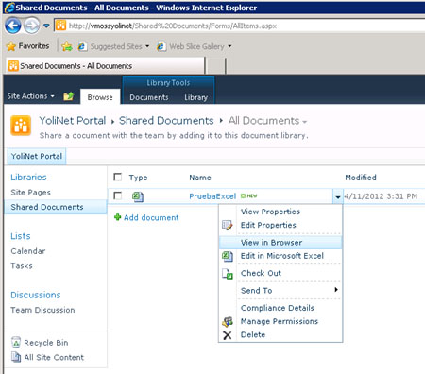
Task: Open the Discussions heading link
Action: pos(36,295)
